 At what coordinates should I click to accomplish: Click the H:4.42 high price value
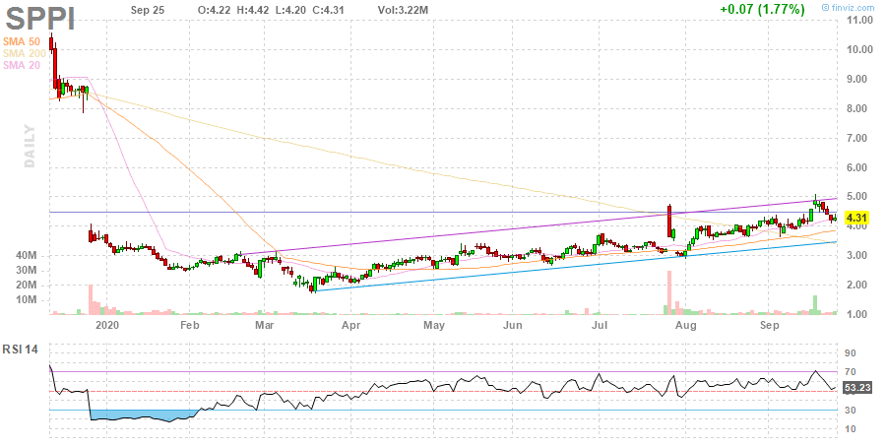(x=253, y=10)
